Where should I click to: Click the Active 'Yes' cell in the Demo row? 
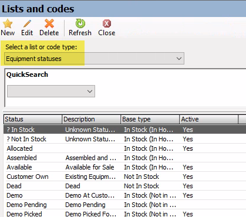188,195
